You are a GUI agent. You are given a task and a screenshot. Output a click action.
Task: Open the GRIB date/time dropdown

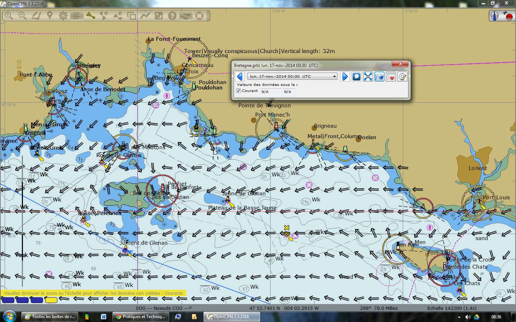tap(334, 77)
